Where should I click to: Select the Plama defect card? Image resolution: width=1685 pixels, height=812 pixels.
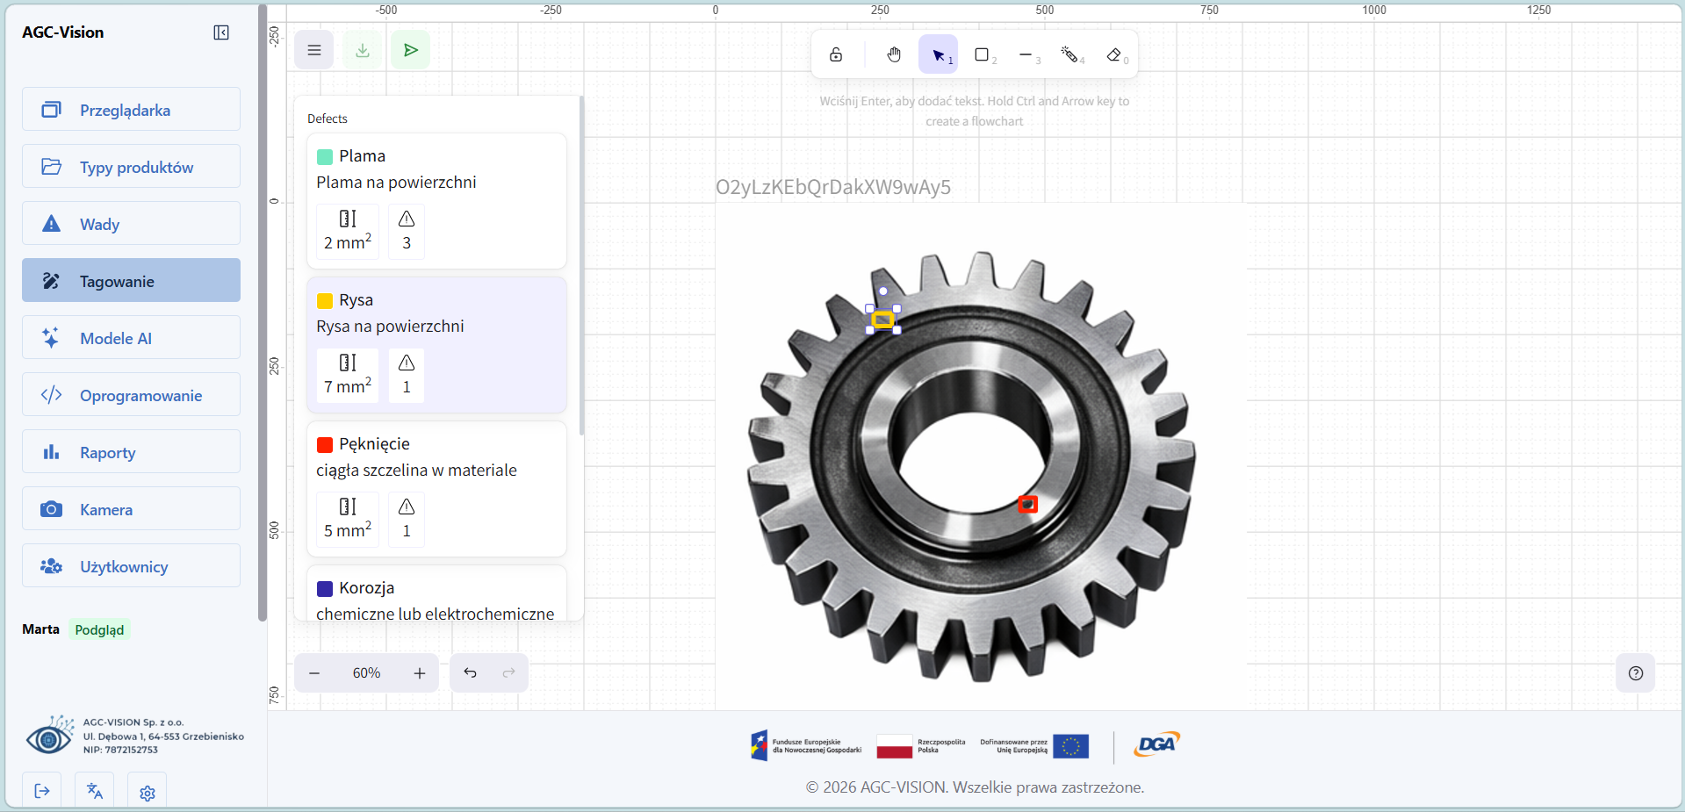point(436,200)
